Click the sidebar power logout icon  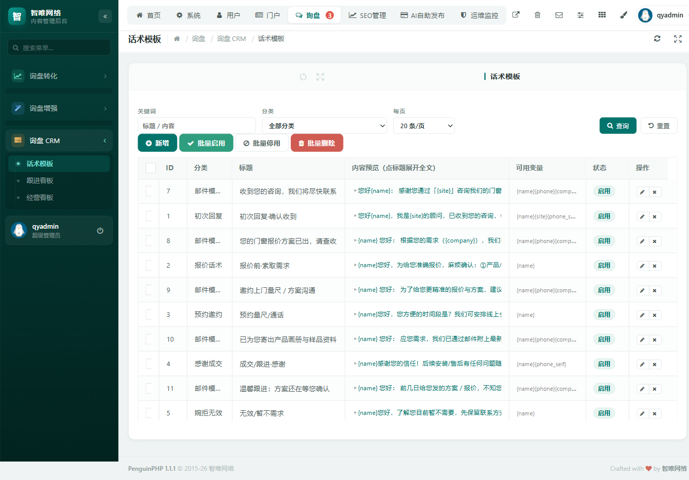100,230
